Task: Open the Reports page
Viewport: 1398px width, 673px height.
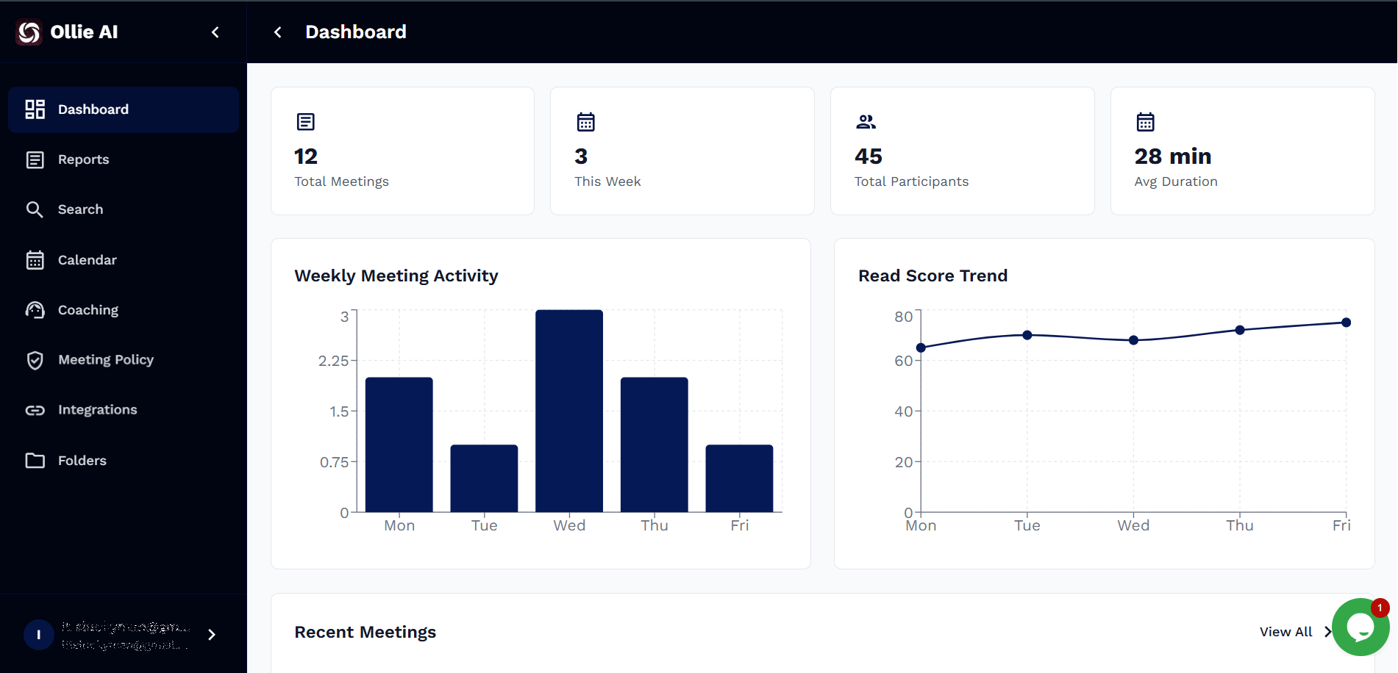Action: [83, 159]
